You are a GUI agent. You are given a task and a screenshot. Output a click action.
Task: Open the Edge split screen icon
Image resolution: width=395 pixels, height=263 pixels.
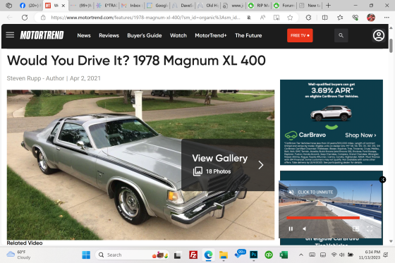[x=324, y=18]
